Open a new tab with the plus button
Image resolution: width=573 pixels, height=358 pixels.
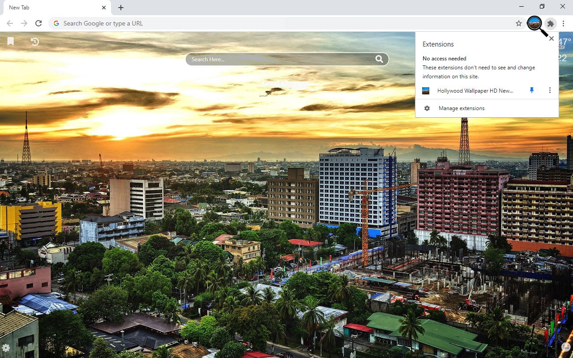(121, 8)
